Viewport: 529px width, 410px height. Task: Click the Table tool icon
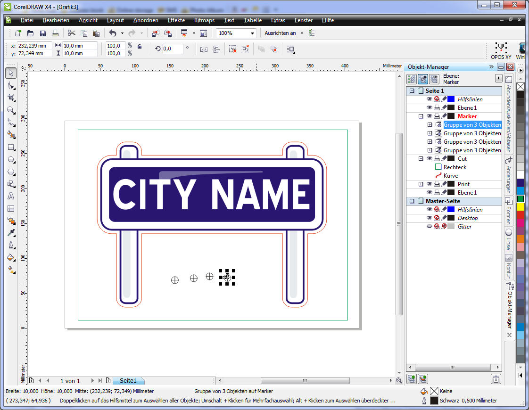point(11,208)
